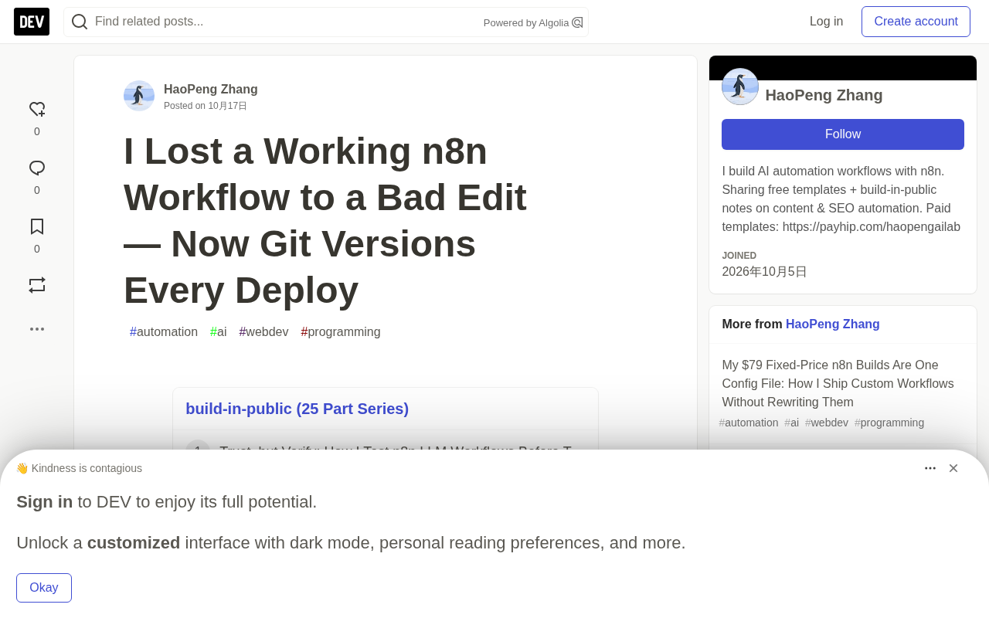Click the post title heading

pyautogui.click(x=325, y=221)
